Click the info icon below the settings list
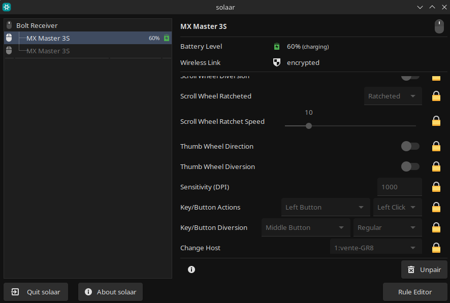The image size is (450, 303). point(191,270)
